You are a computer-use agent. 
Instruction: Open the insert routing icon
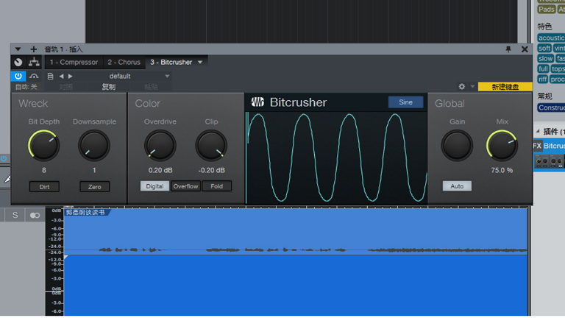click(x=35, y=62)
